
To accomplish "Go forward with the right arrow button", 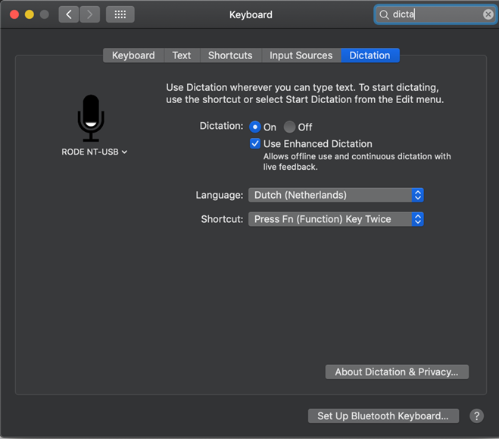I will [90, 14].
